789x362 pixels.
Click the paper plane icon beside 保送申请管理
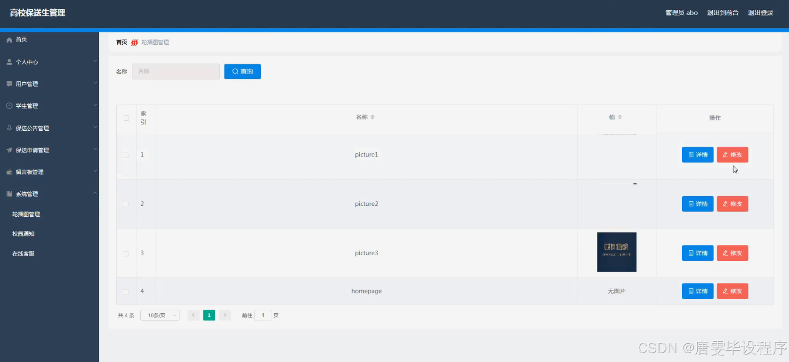point(9,150)
